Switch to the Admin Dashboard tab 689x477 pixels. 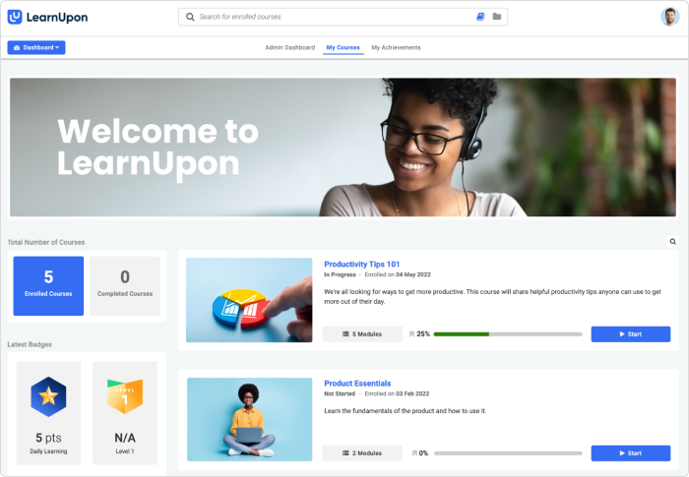(289, 47)
